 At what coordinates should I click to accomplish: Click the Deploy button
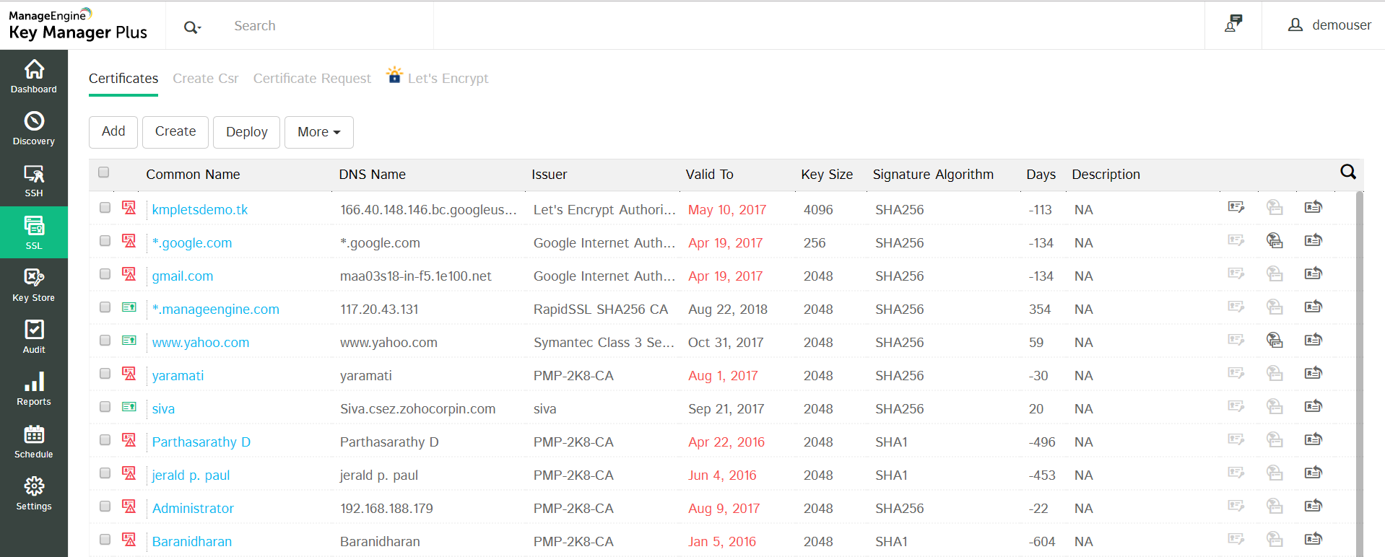246,132
